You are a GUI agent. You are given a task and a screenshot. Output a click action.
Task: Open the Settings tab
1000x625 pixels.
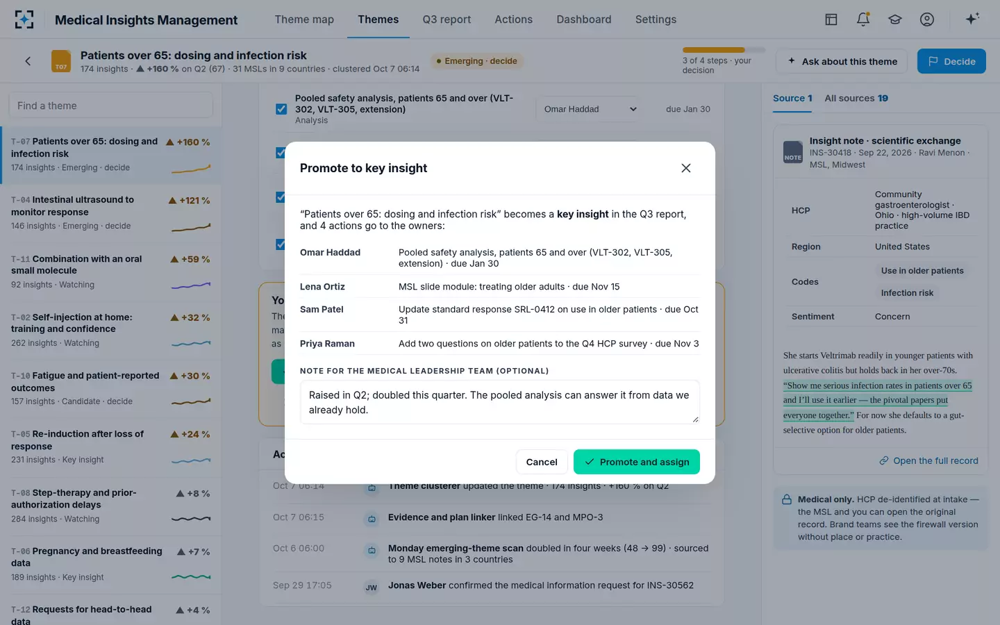(656, 19)
